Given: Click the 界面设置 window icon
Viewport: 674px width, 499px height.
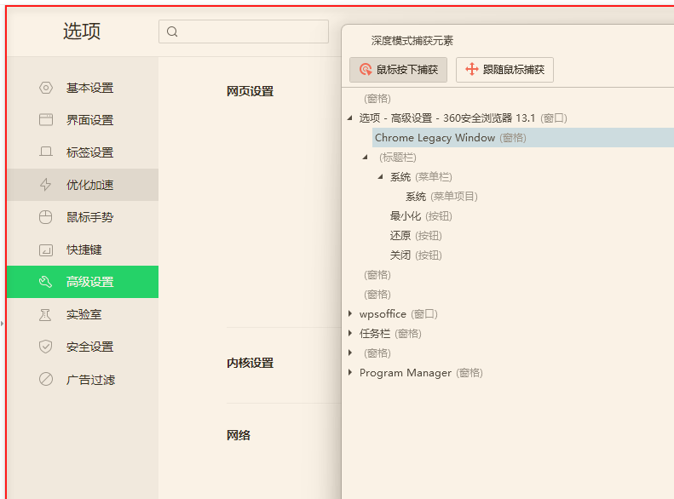Looking at the screenshot, I should coord(45,120).
